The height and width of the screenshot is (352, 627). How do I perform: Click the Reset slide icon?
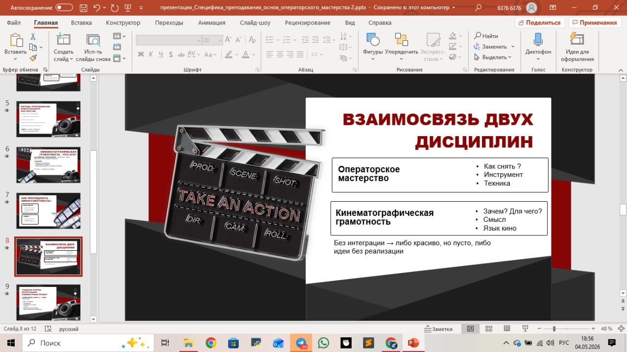pyautogui.click(x=117, y=47)
